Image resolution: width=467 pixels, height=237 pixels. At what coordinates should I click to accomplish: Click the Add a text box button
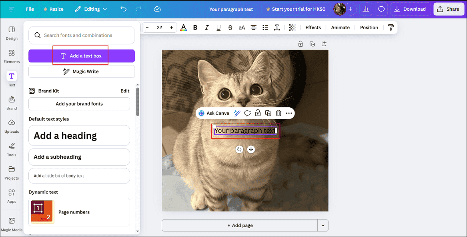pos(81,55)
